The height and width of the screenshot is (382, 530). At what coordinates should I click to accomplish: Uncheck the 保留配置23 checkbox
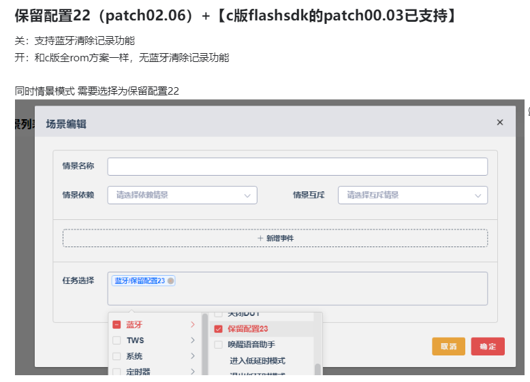click(x=219, y=329)
